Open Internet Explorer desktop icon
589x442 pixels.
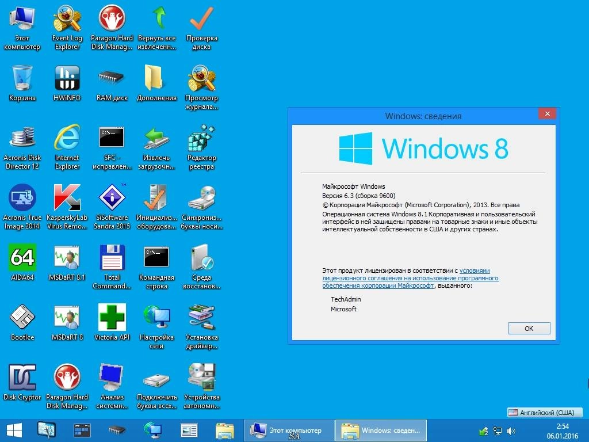pos(67,147)
